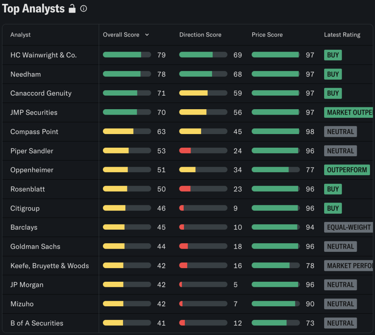Sort by the Direction Score column header
Image resolution: width=375 pixels, height=335 pixels.
(200, 35)
